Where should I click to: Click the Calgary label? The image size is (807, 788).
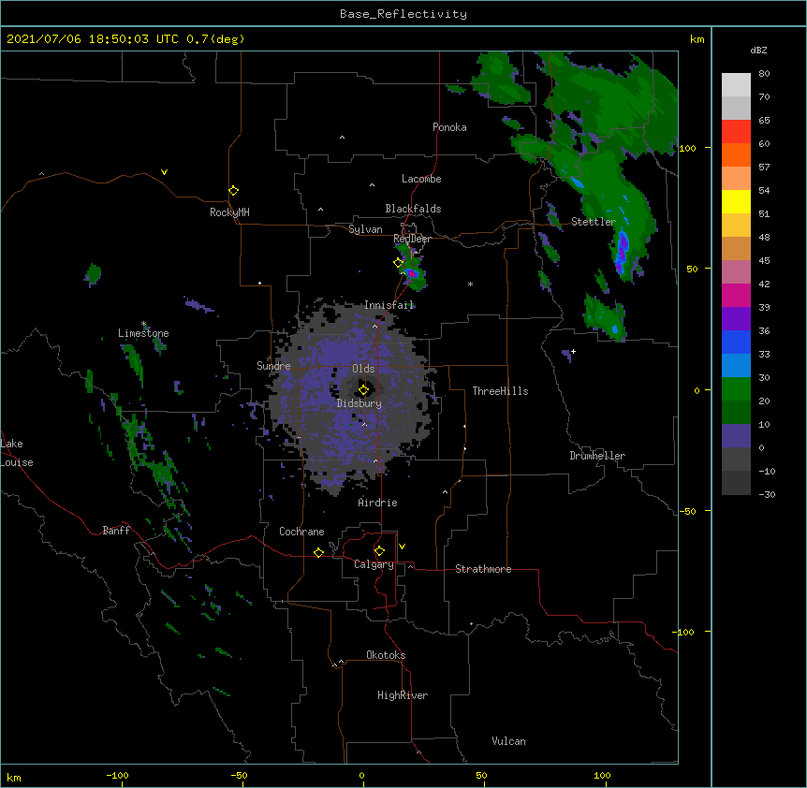374,564
